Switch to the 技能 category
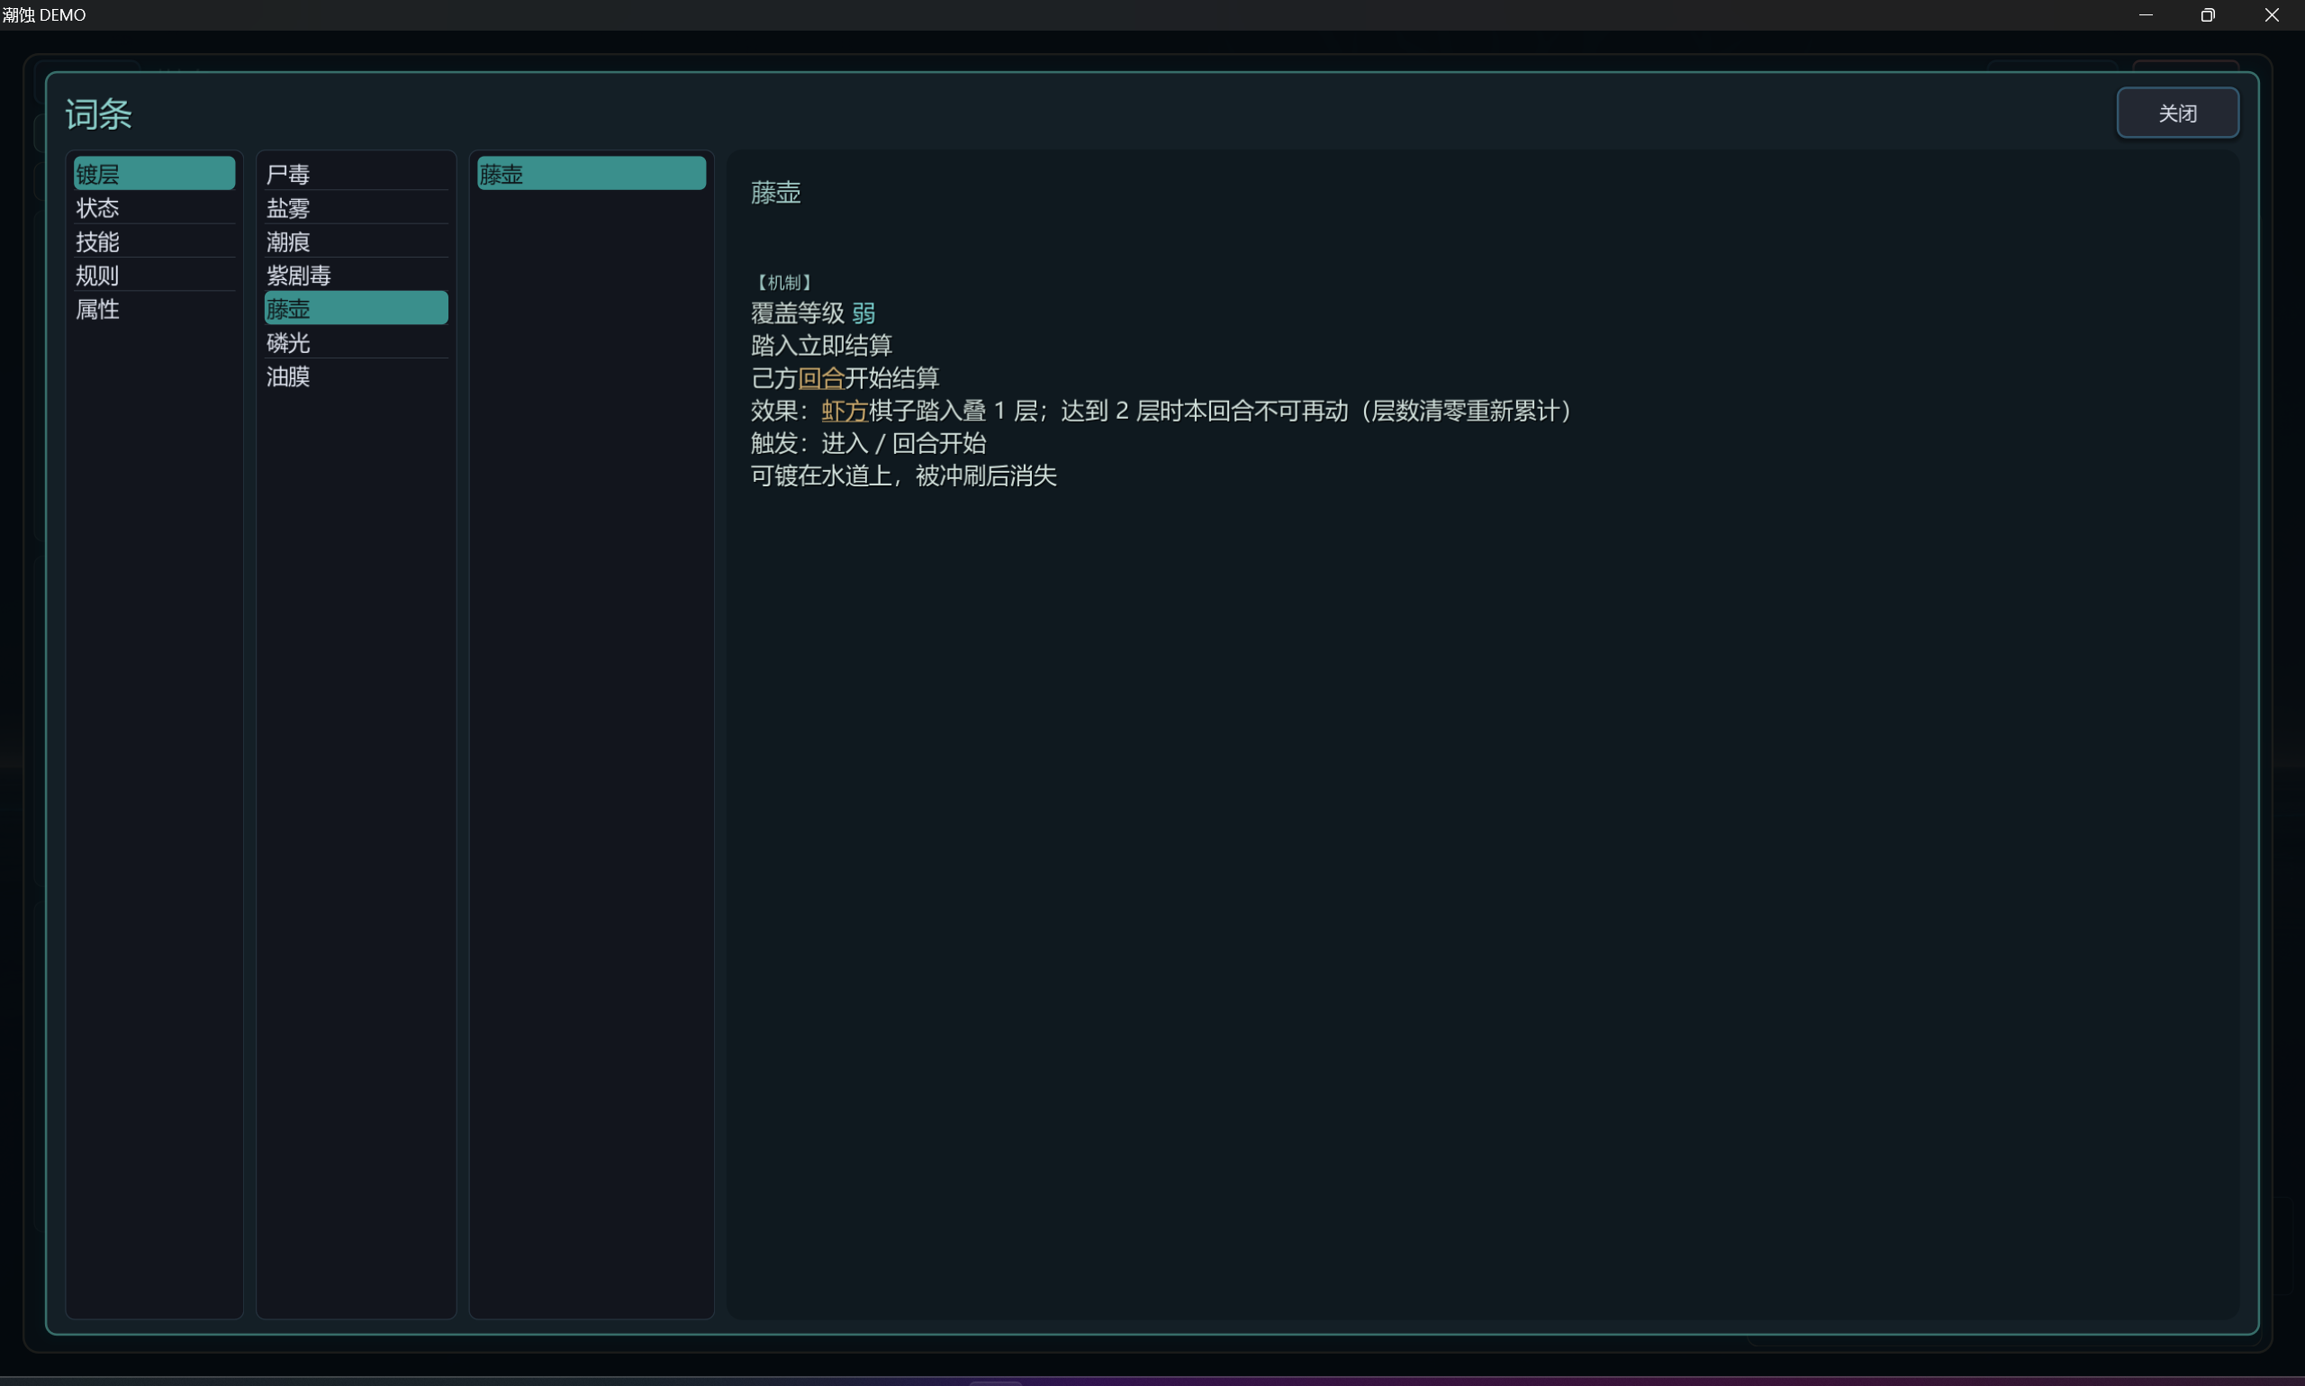Viewport: 2305px width, 1386px height. point(154,241)
